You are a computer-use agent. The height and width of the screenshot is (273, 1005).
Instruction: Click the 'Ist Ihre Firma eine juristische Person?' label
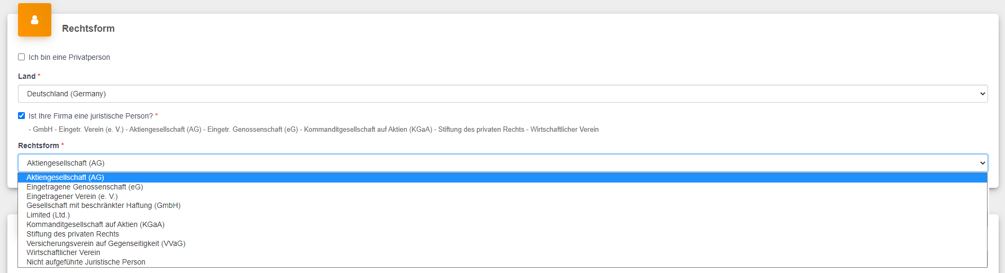click(90, 116)
